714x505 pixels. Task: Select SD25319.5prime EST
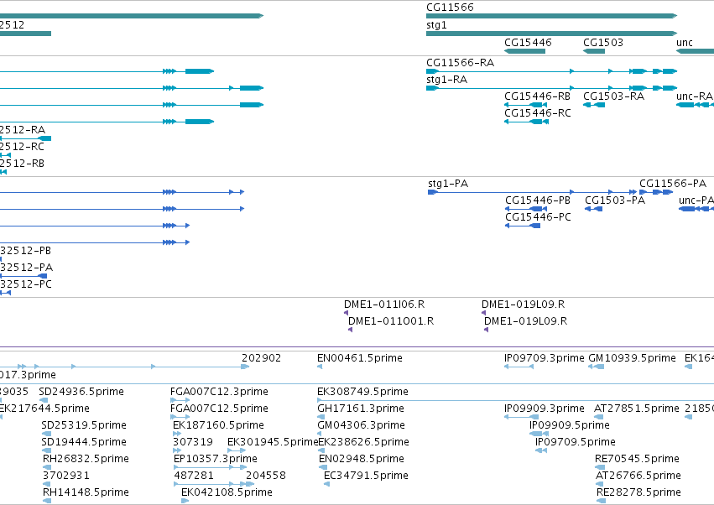46,434
